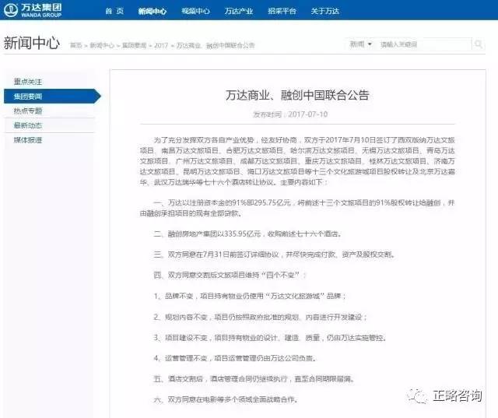Viewport: 498px width, 418px height.
Task: Open 招采平台 in top navigation
Action: click(282, 11)
